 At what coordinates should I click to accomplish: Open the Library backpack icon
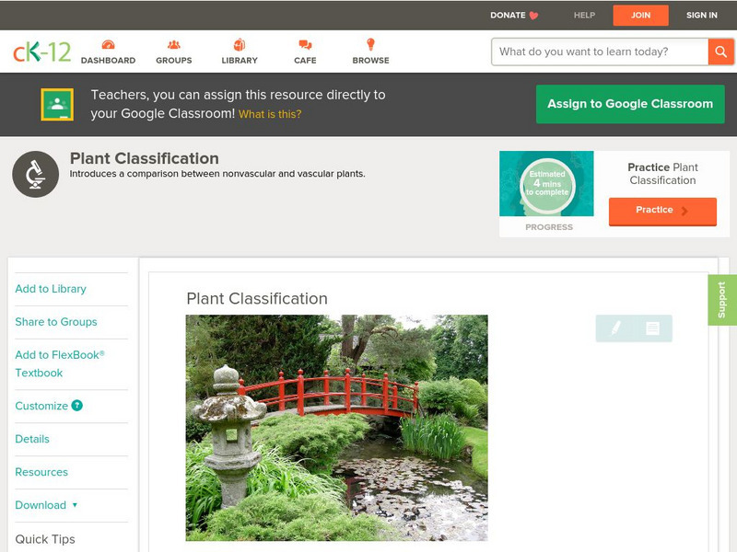tap(240, 45)
